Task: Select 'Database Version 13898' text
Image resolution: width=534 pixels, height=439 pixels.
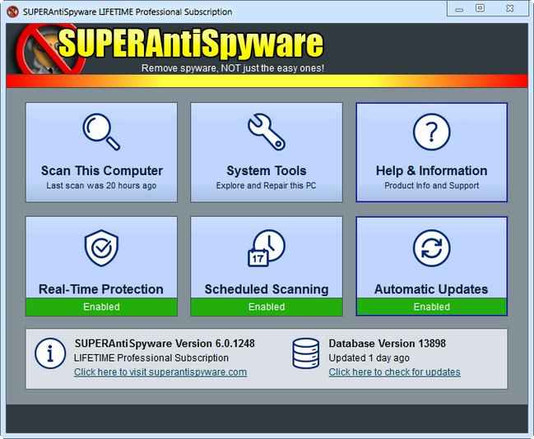Action: [388, 344]
